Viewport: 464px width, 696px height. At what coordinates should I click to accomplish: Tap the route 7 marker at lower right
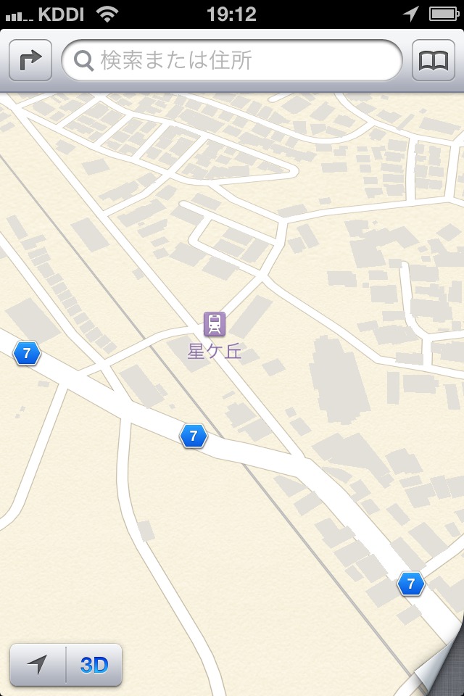tap(411, 583)
